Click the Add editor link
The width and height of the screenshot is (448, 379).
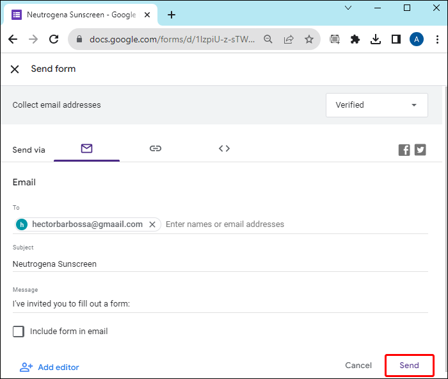49,367
